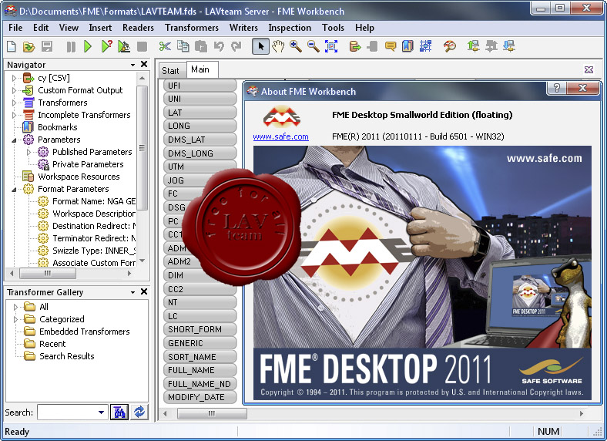This screenshot has height=441, width=607.
Task: Expand the cy [CSV] node in Navigator
Action: tap(14, 79)
